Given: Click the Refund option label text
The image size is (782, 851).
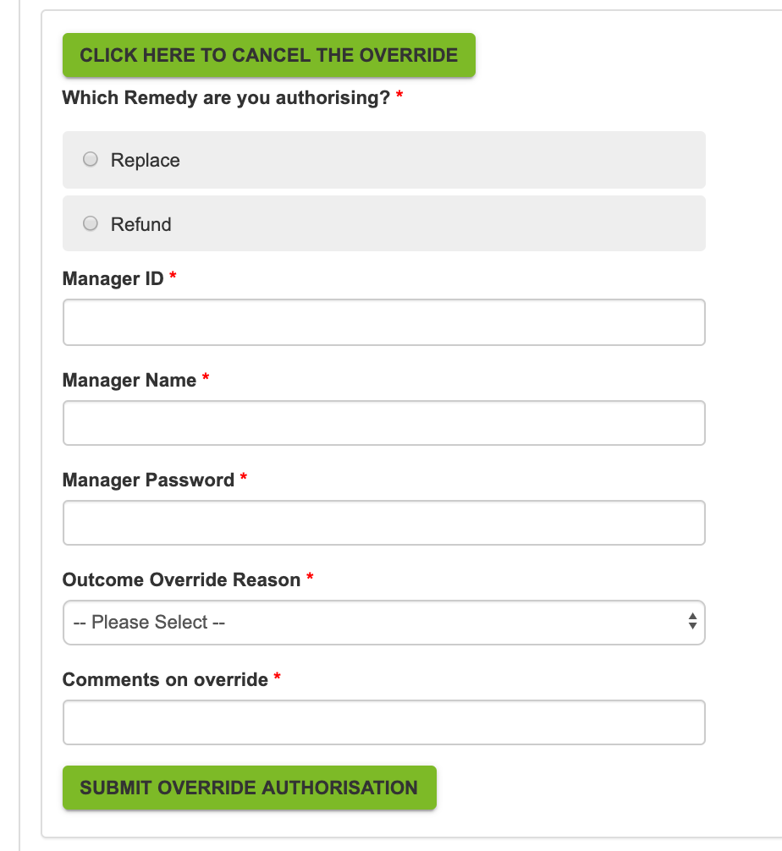Looking at the screenshot, I should 140,224.
